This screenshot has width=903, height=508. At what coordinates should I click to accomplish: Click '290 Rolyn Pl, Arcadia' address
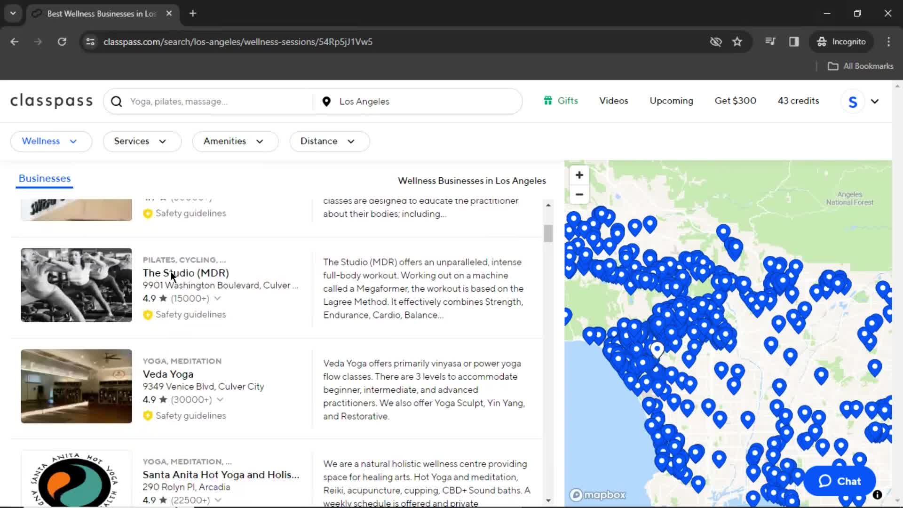tap(186, 487)
